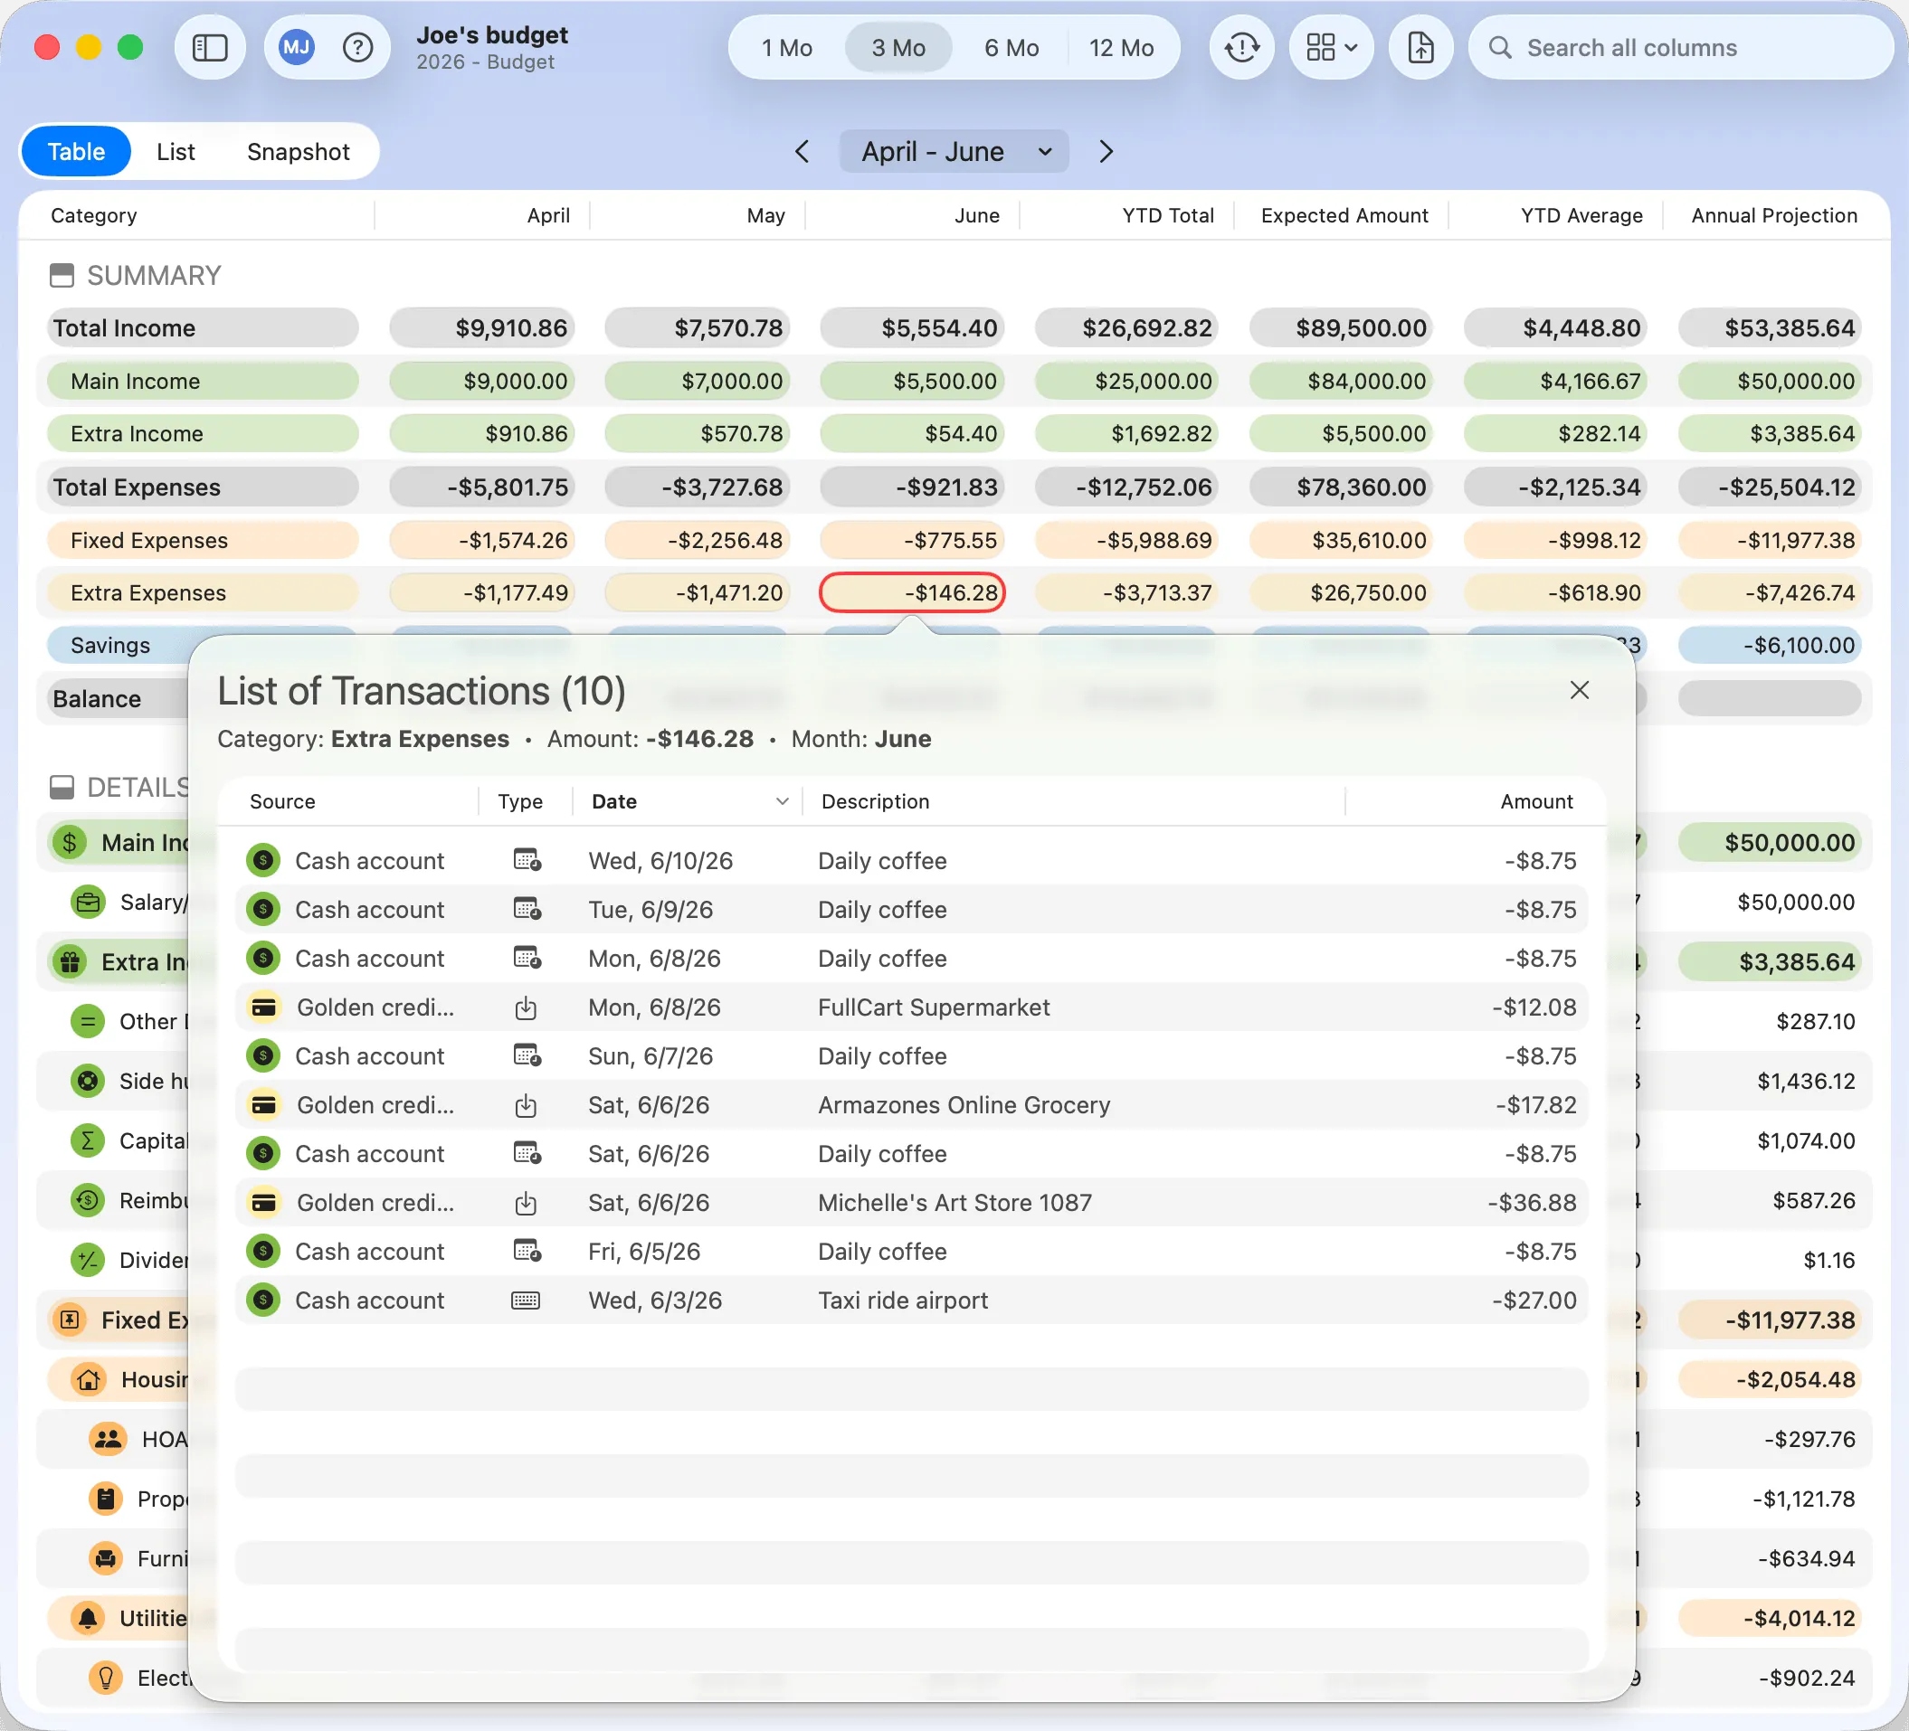Click the Side hustle category icon

(88, 1081)
